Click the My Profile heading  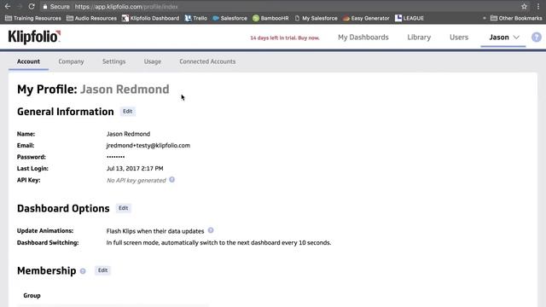tap(93, 90)
